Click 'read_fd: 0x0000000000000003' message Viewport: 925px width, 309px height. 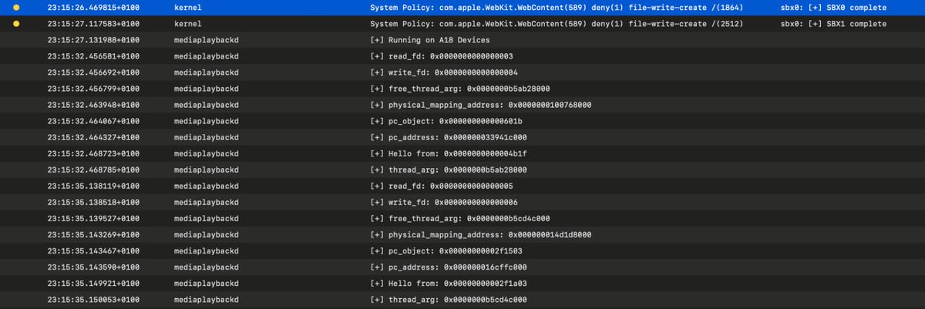pyautogui.click(x=442, y=56)
